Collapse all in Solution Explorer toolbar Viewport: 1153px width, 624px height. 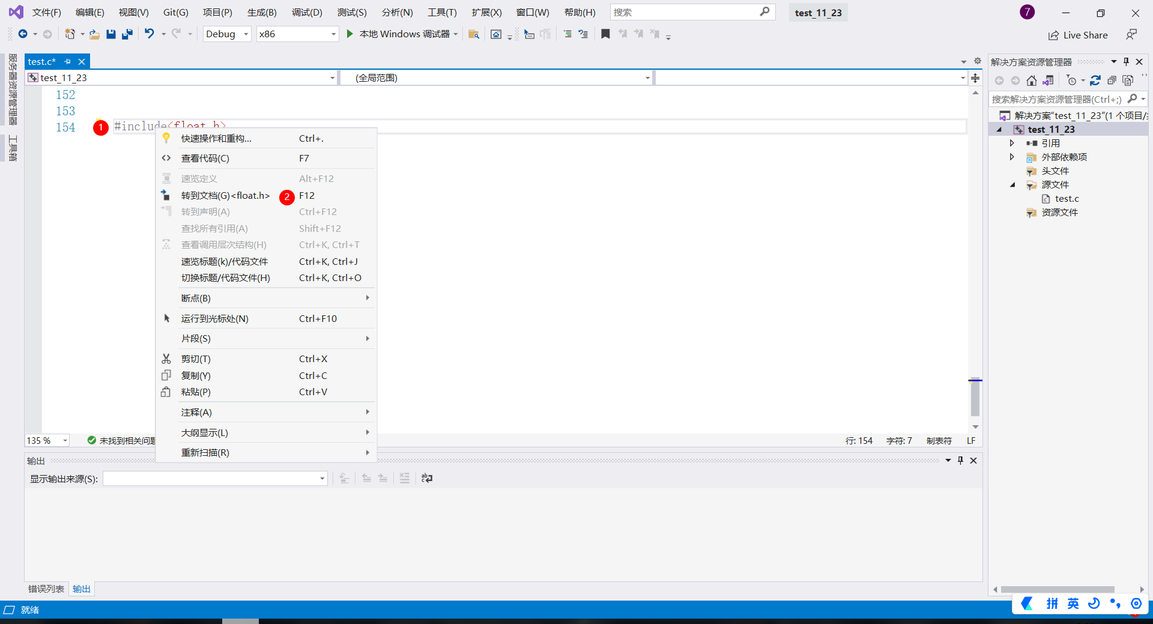tap(1112, 80)
